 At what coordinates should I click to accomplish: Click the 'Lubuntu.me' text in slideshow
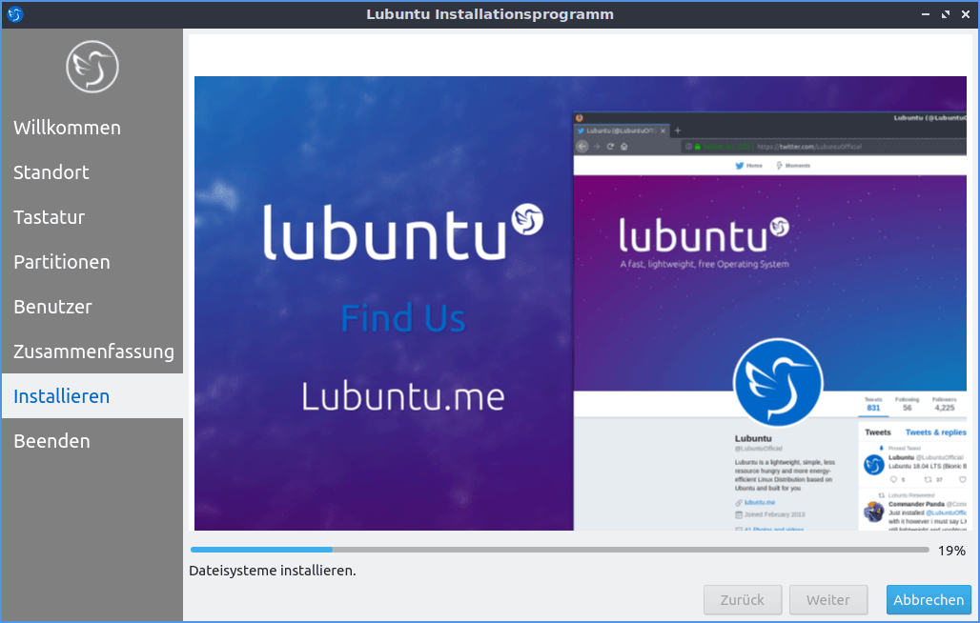403,397
